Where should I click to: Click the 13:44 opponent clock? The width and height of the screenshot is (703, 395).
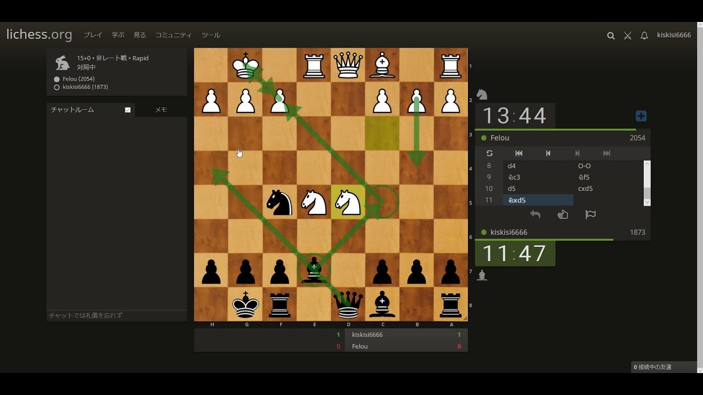tap(515, 116)
